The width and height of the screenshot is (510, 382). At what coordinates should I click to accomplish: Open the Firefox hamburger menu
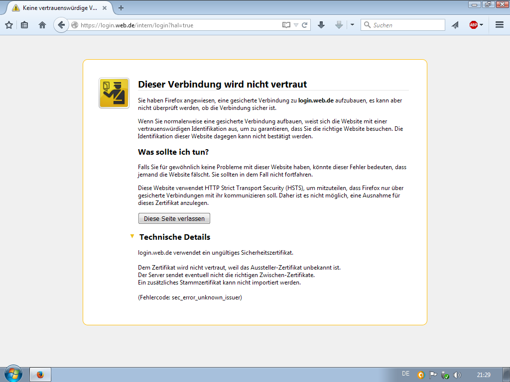500,25
